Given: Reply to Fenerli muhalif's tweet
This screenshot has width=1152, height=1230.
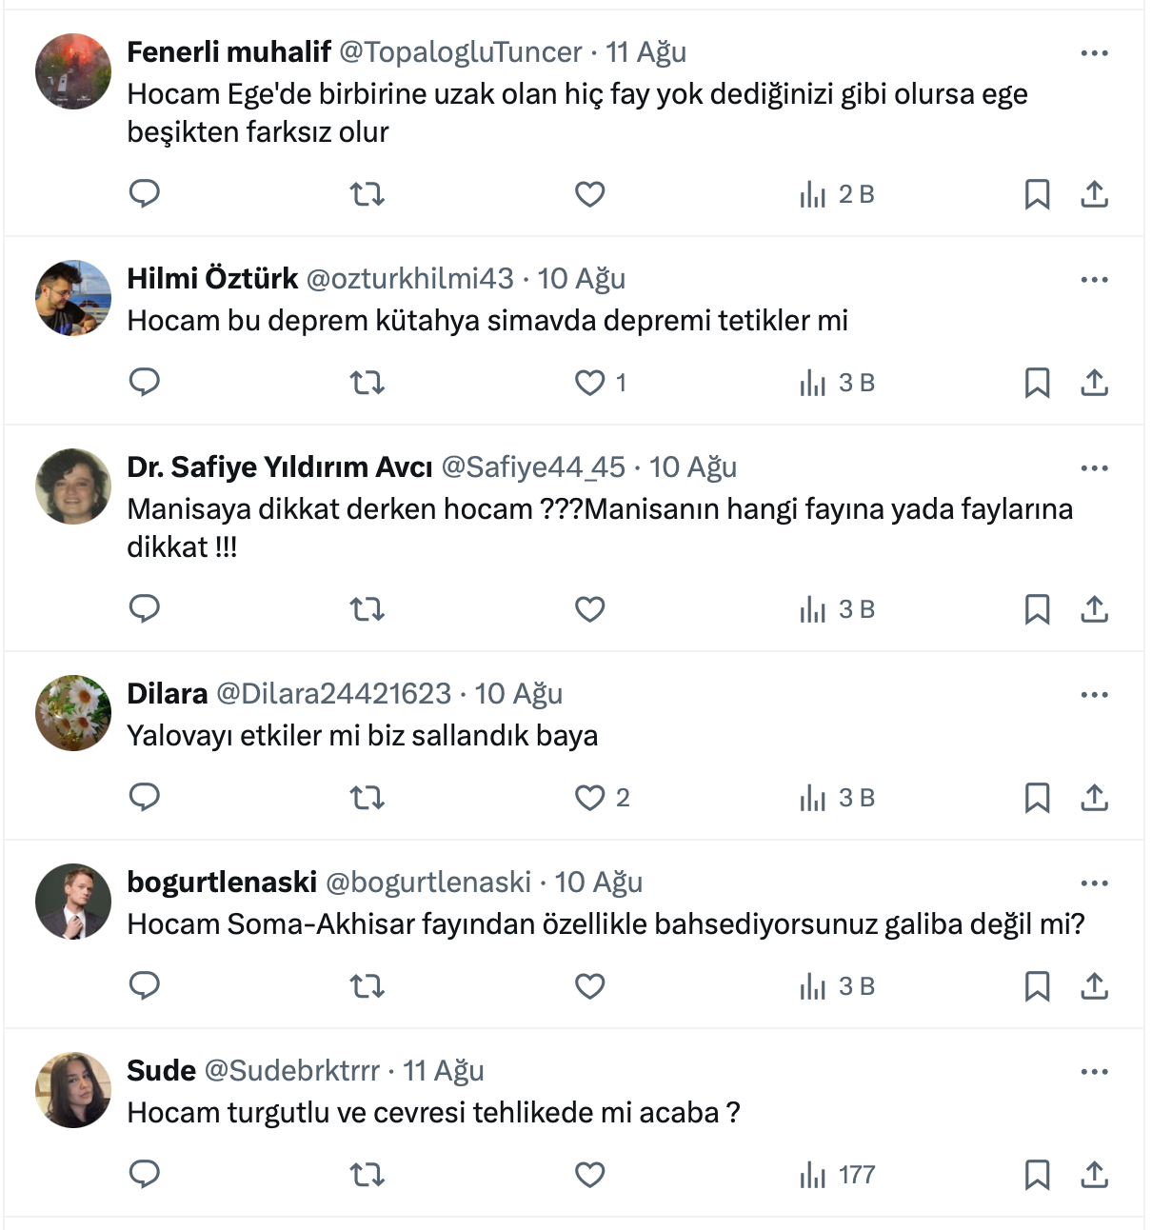Looking at the screenshot, I should pos(145,194).
